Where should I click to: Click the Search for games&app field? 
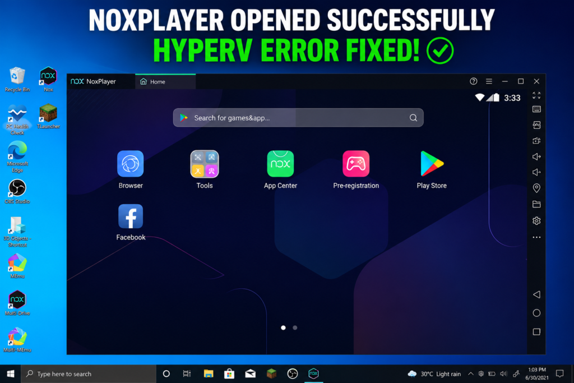(298, 118)
